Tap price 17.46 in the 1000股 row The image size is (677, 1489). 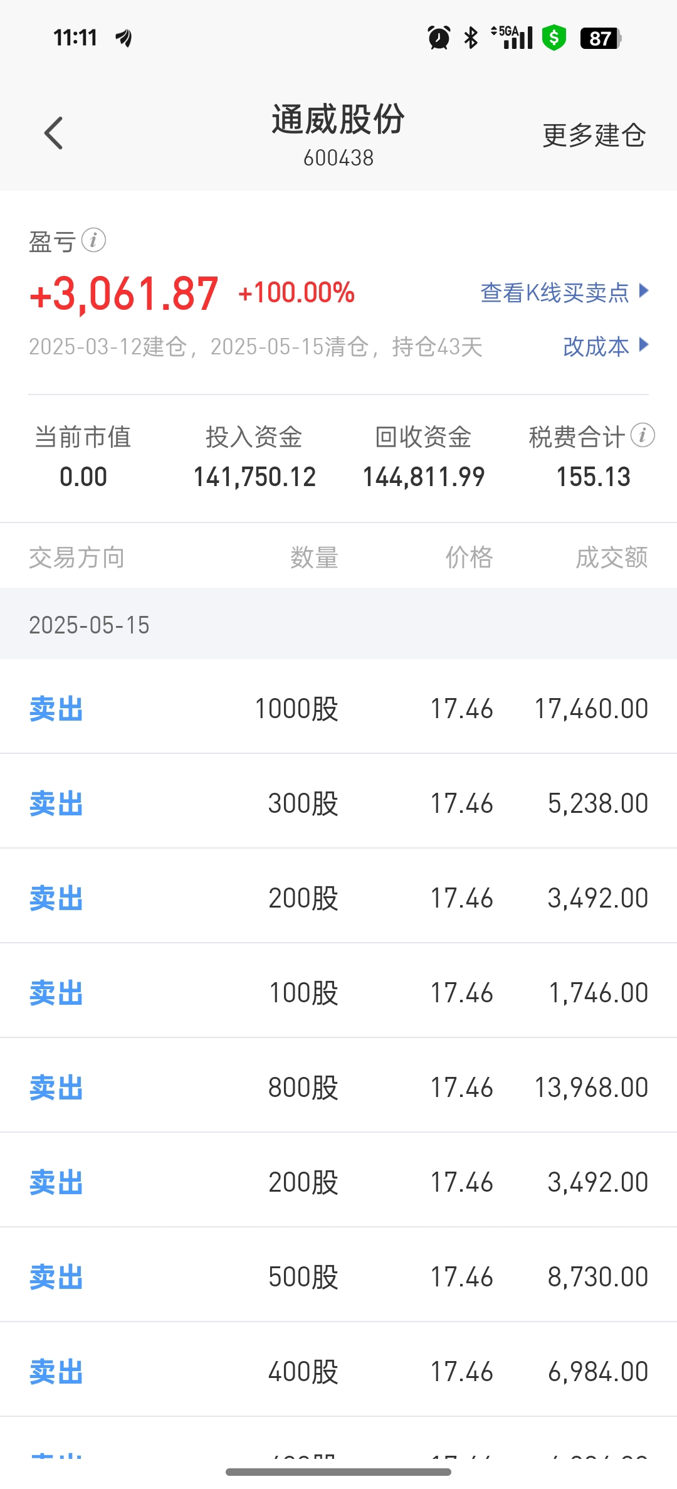462,709
